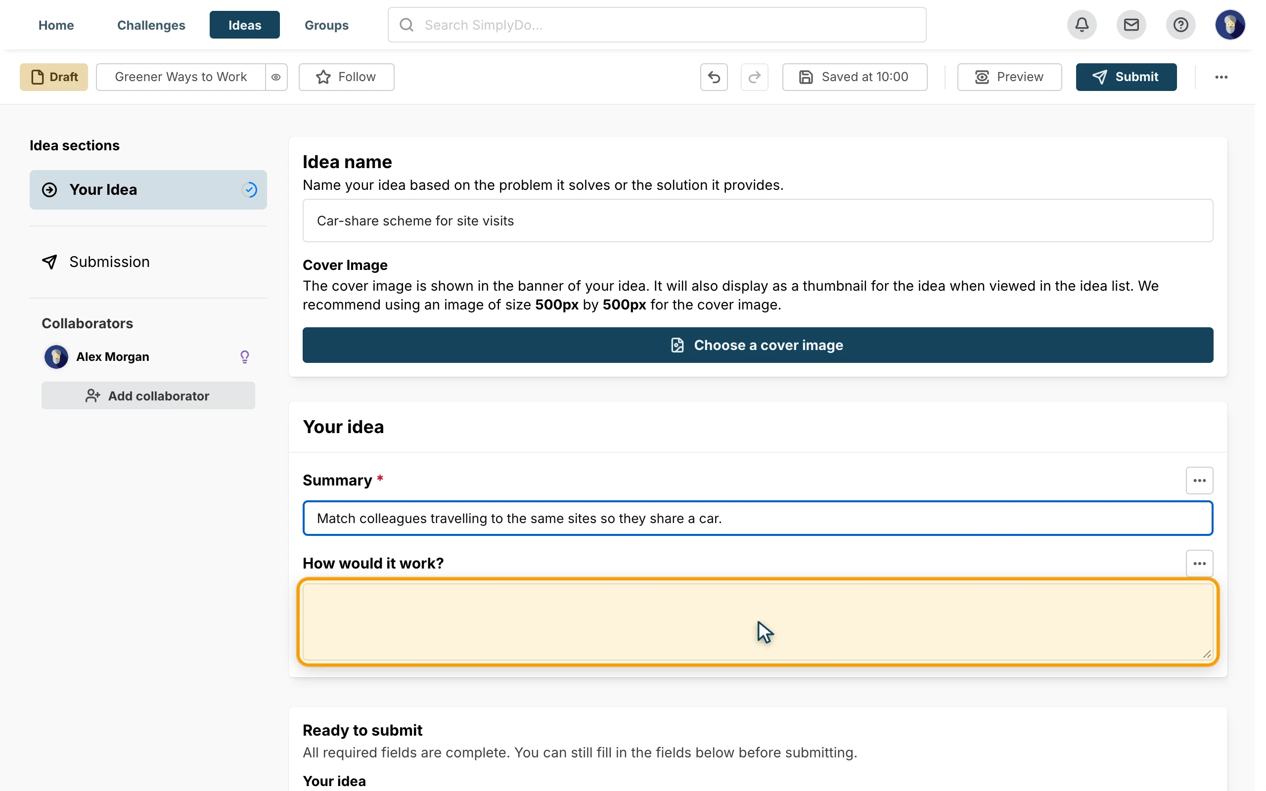
Task: Click the 'Ready to submit' heading
Action: click(362, 730)
